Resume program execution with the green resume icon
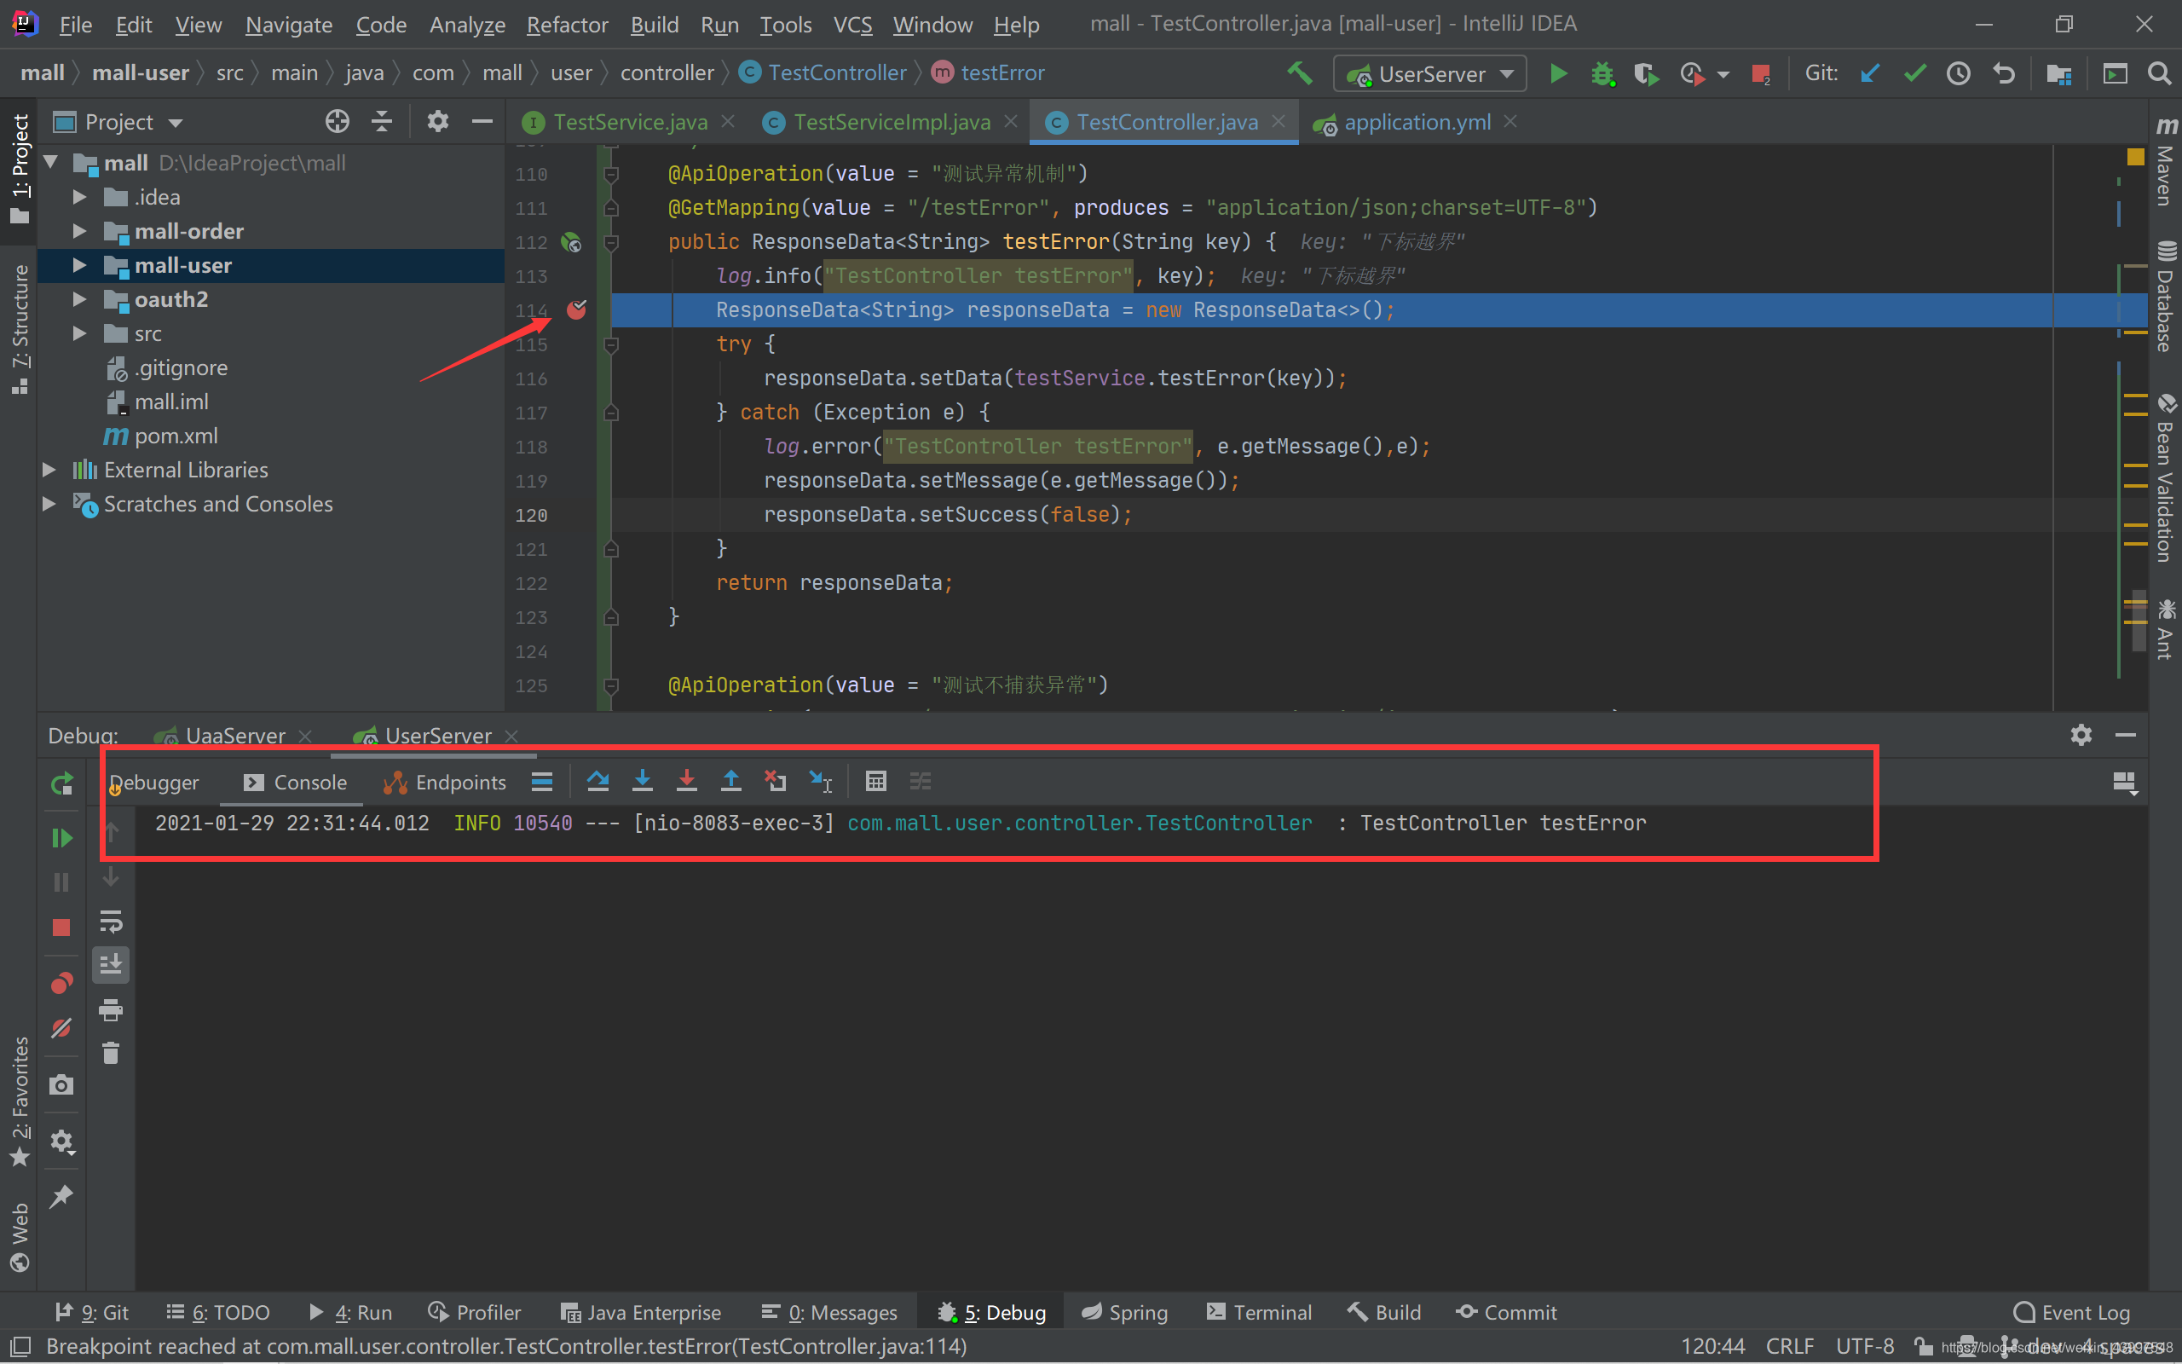2182x1364 pixels. pyautogui.click(x=61, y=837)
